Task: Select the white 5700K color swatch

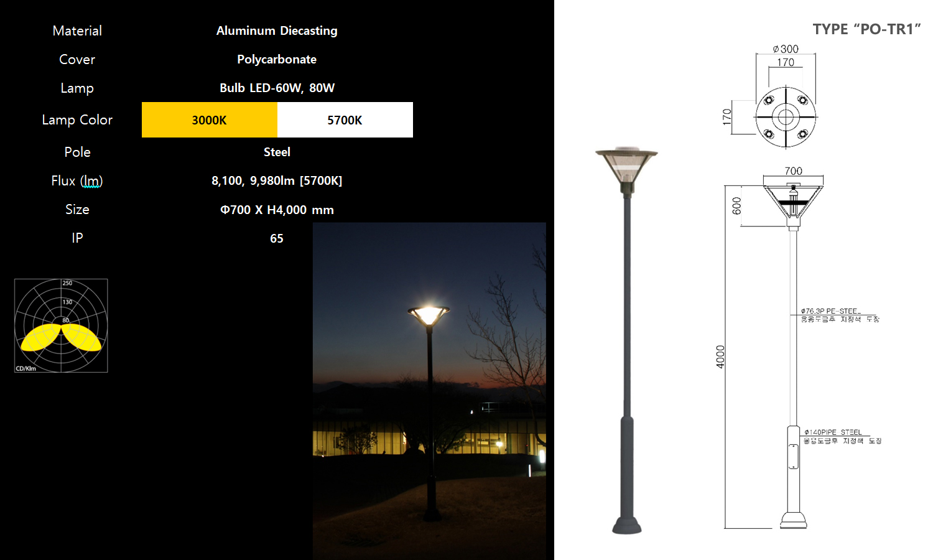Action: (345, 119)
